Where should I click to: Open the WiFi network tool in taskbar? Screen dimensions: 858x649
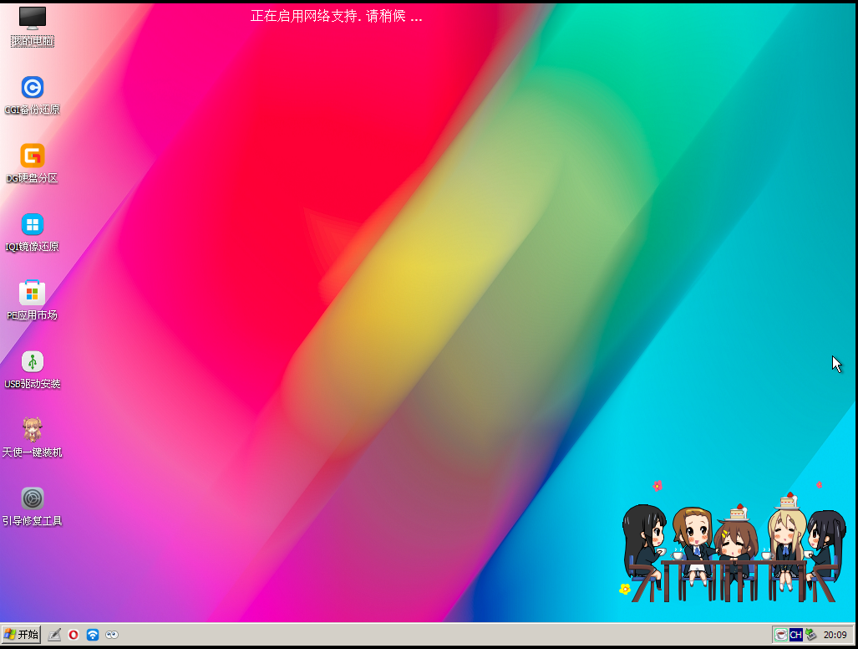click(x=93, y=635)
